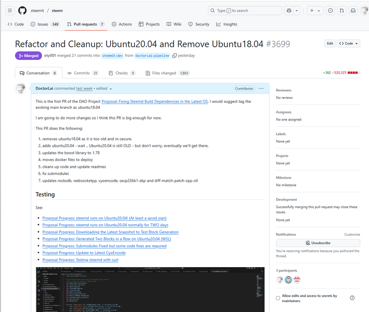Open third participant red pixel avatar
This screenshot has height=312, width=369.
[297, 280]
